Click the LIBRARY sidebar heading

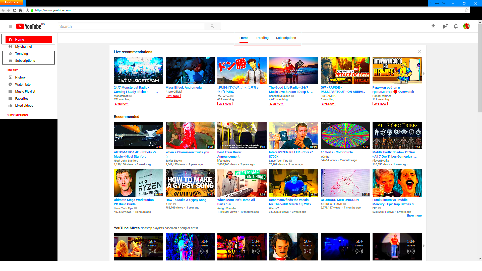[x=12, y=71]
